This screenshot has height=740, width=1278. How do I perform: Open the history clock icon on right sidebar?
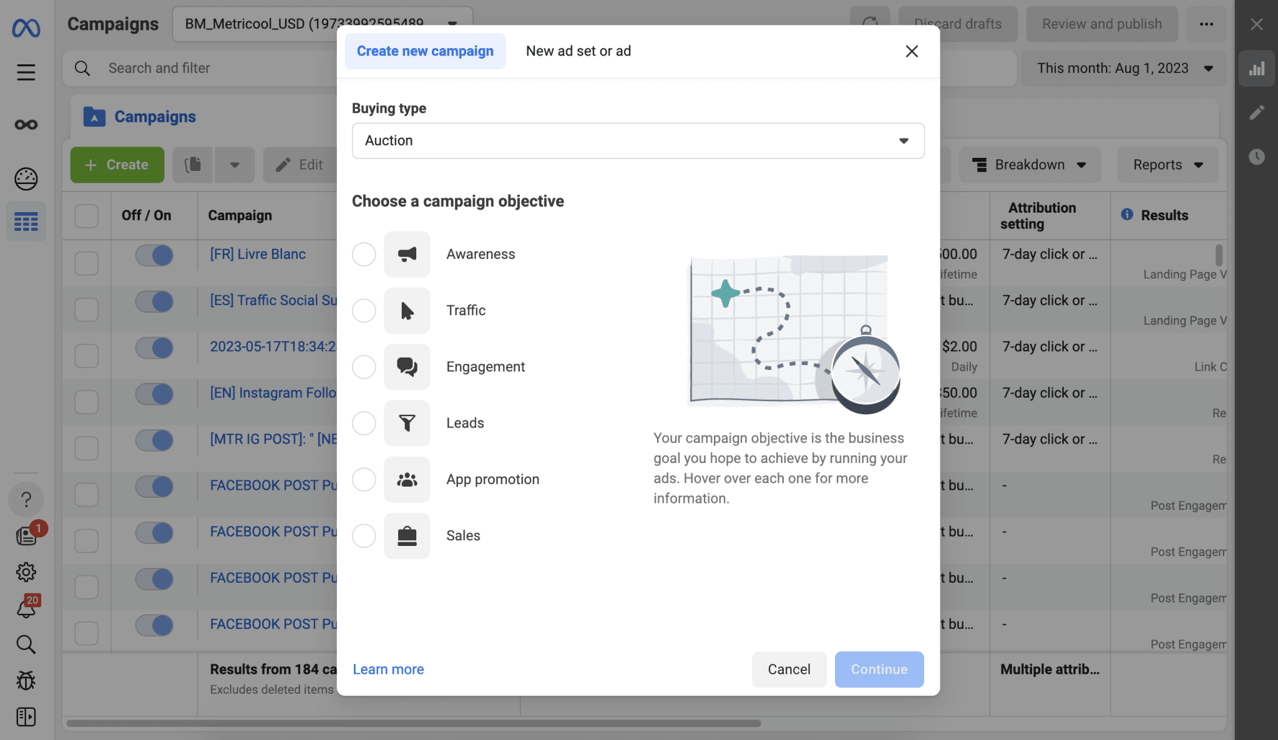[x=1257, y=157]
